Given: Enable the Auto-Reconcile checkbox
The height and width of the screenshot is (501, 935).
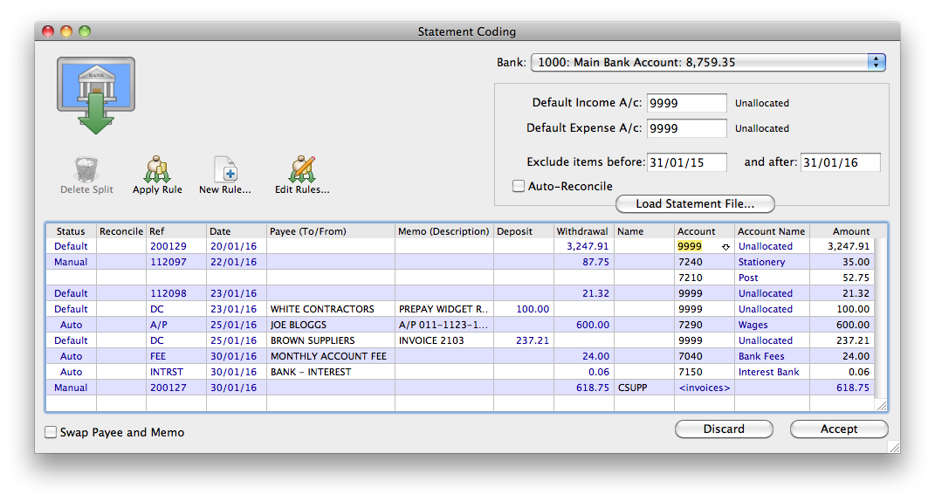Looking at the screenshot, I should tap(519, 186).
